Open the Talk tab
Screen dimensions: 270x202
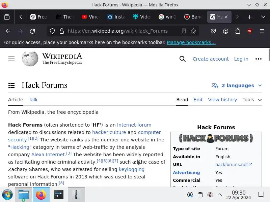tap(33, 100)
